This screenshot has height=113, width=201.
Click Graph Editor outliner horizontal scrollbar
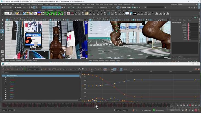(x=41, y=100)
